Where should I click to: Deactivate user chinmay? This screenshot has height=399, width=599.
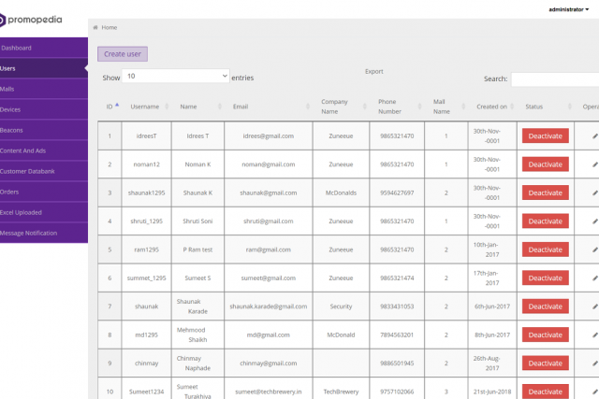[545, 363]
